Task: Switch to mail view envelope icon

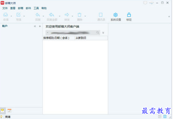Action: [x=2, y=110]
